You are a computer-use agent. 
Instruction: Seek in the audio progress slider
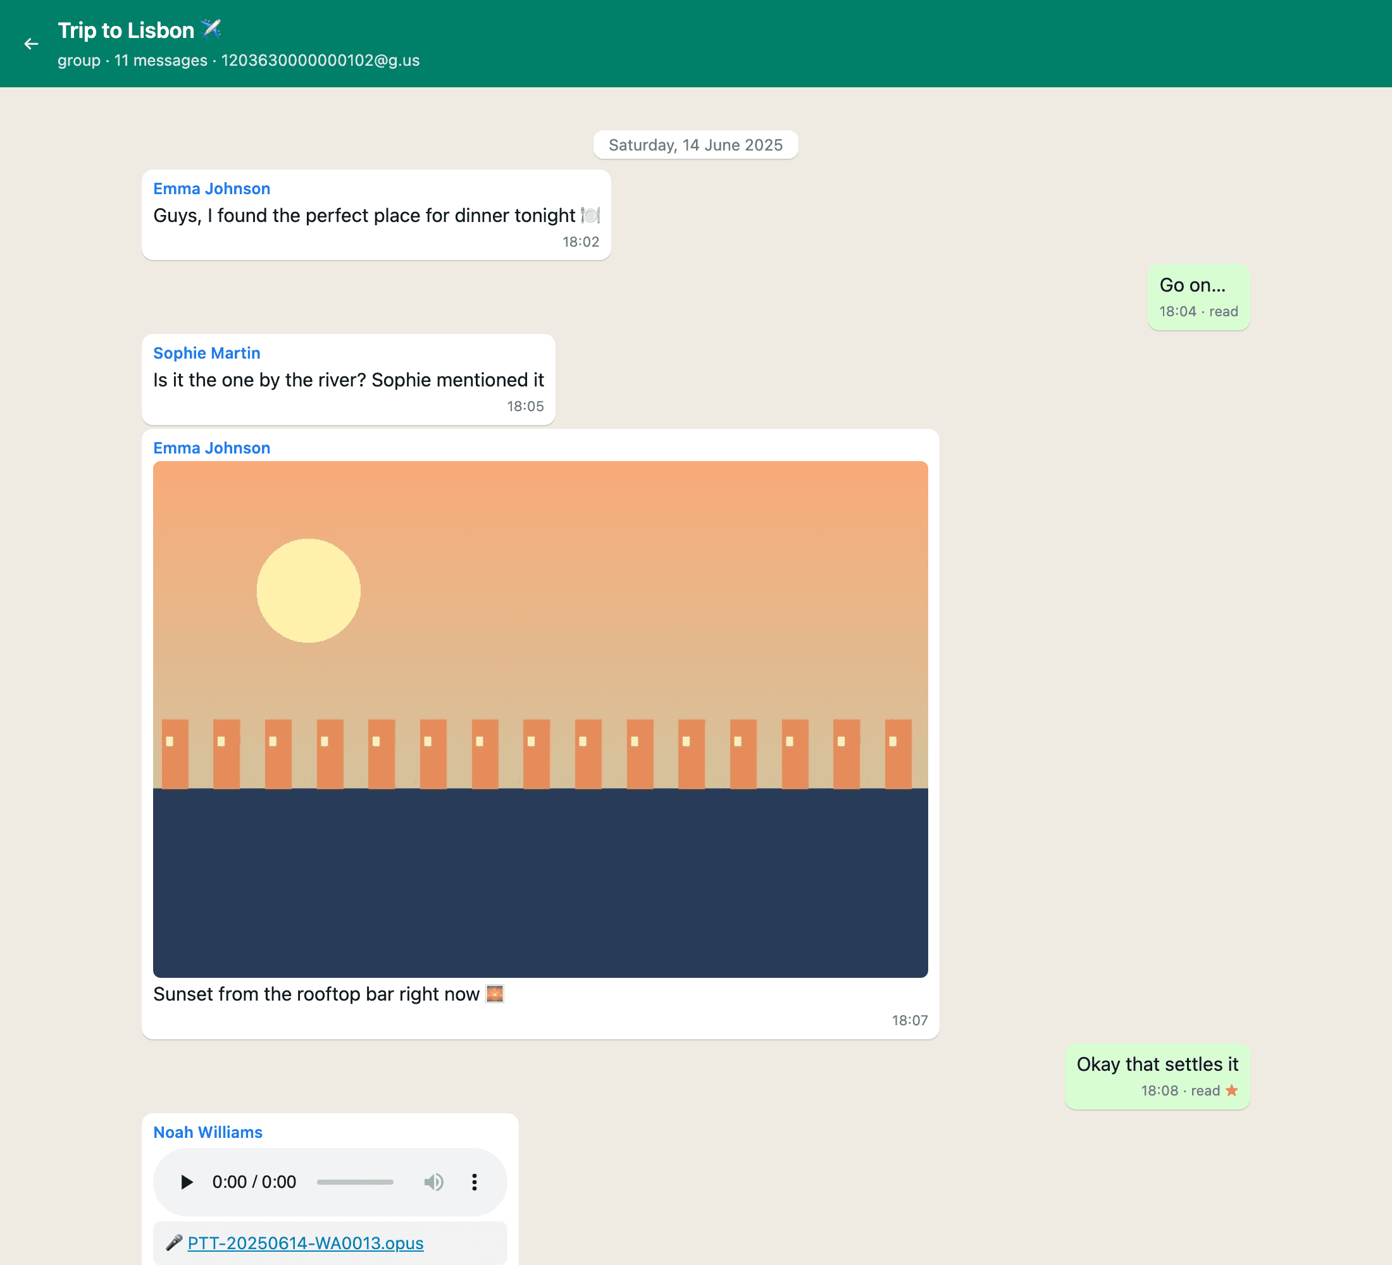click(x=355, y=1182)
